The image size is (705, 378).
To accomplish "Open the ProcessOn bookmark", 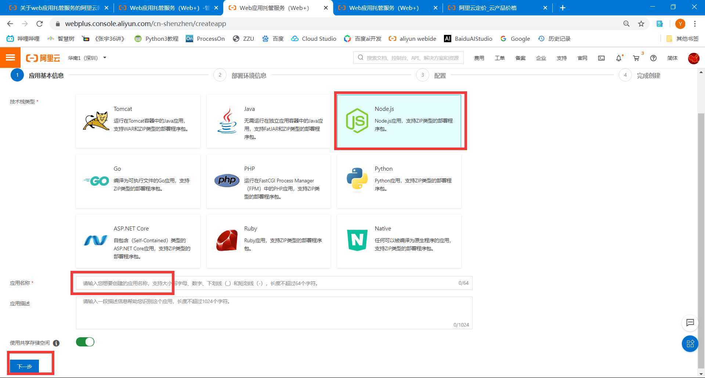I will pyautogui.click(x=205, y=39).
